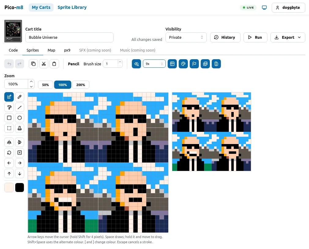The width and height of the screenshot is (309, 249).
Task: Click the Cart title input field
Action: [69, 37]
